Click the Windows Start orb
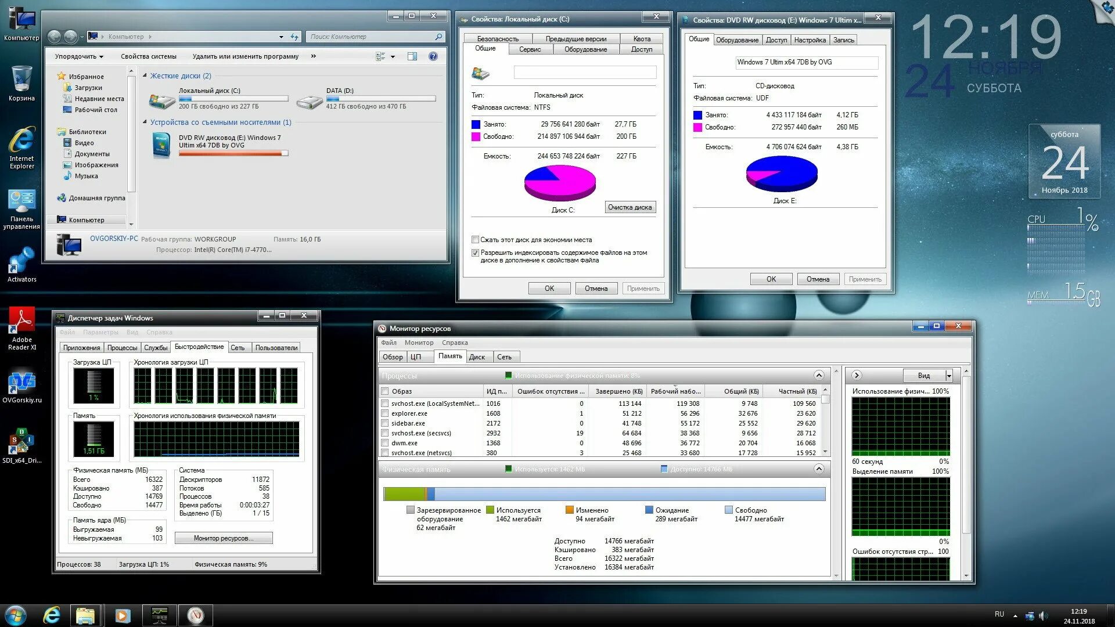Viewport: 1115px width, 627px height. coord(16,615)
